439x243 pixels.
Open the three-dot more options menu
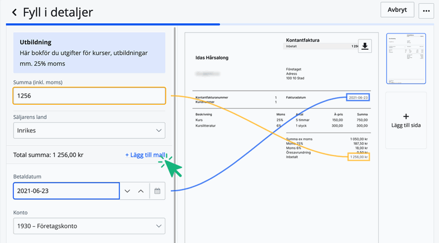tap(426, 11)
